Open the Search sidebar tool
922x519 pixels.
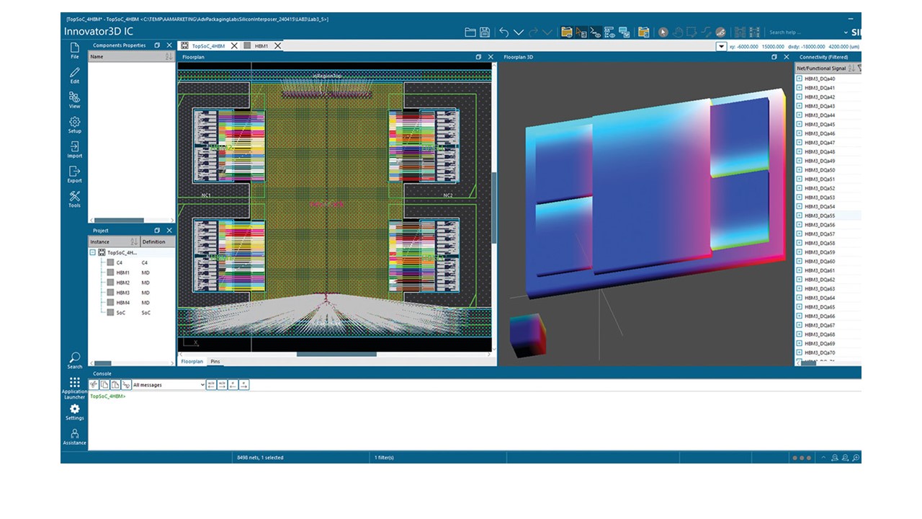(74, 360)
